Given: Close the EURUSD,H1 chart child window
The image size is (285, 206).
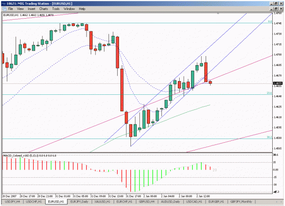Looking at the screenshot, I should tap(281, 9).
